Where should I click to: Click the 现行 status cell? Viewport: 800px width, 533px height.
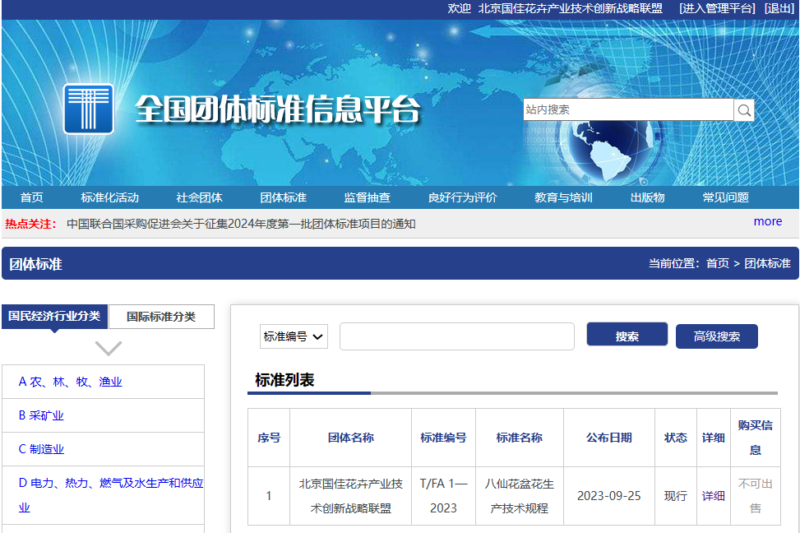[676, 496]
